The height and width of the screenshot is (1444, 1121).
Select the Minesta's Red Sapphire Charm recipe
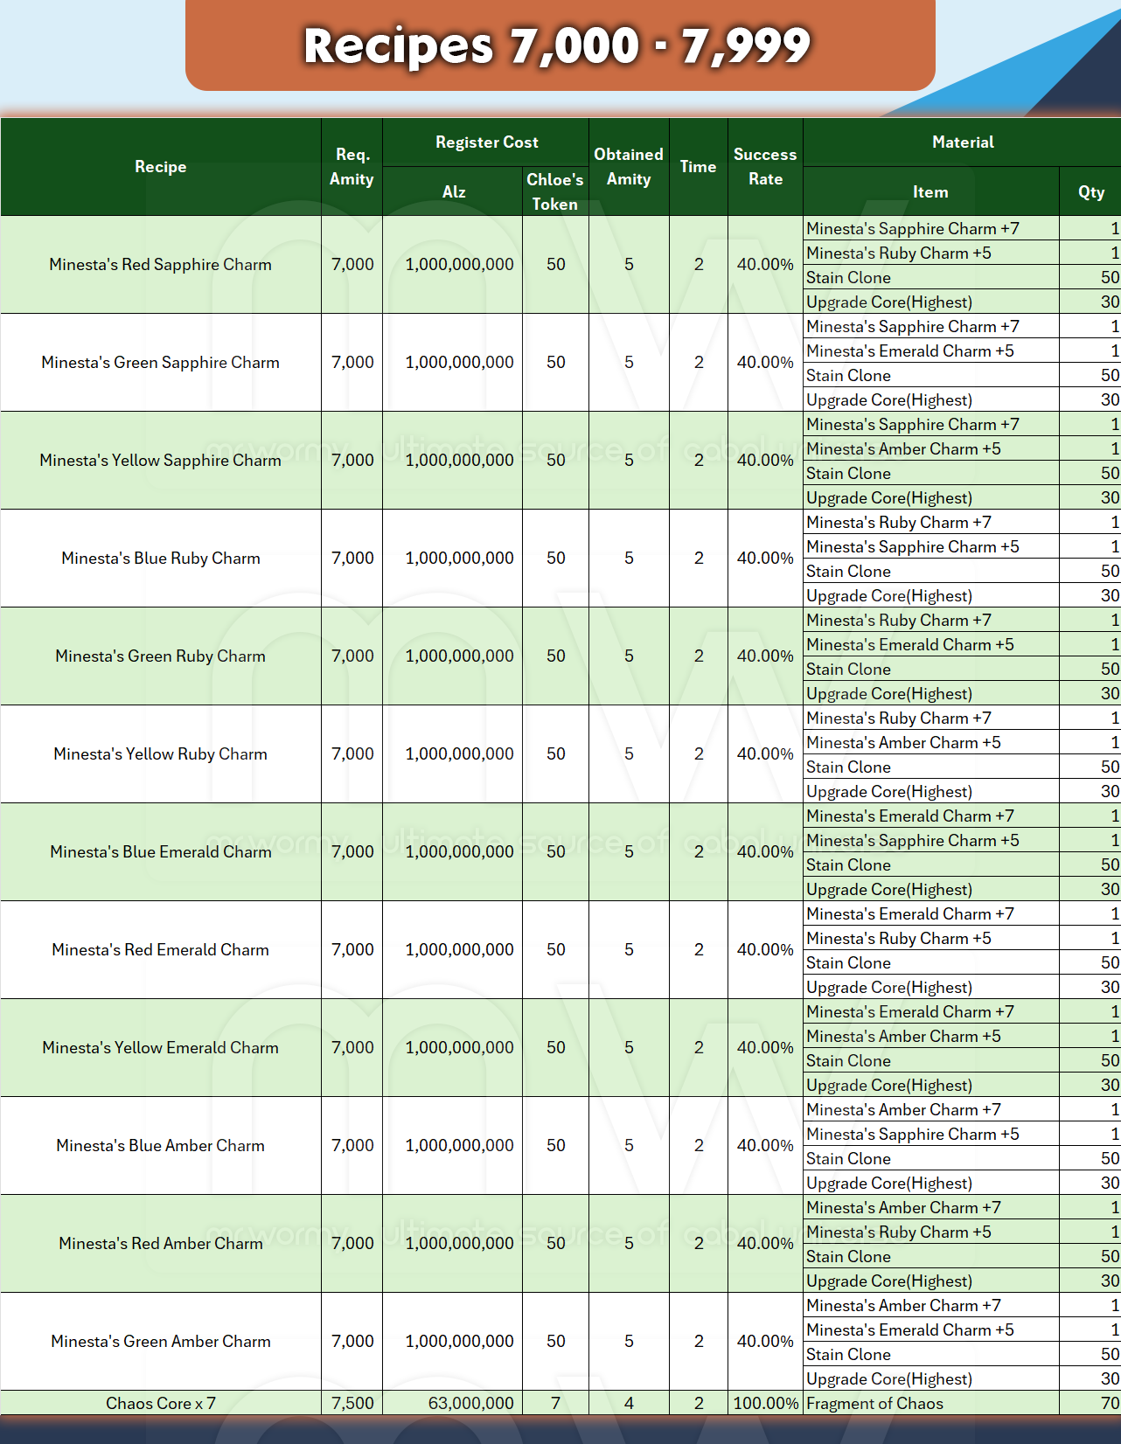pos(161,265)
